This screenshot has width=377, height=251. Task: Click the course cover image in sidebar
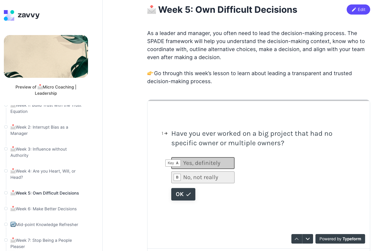(46, 56)
